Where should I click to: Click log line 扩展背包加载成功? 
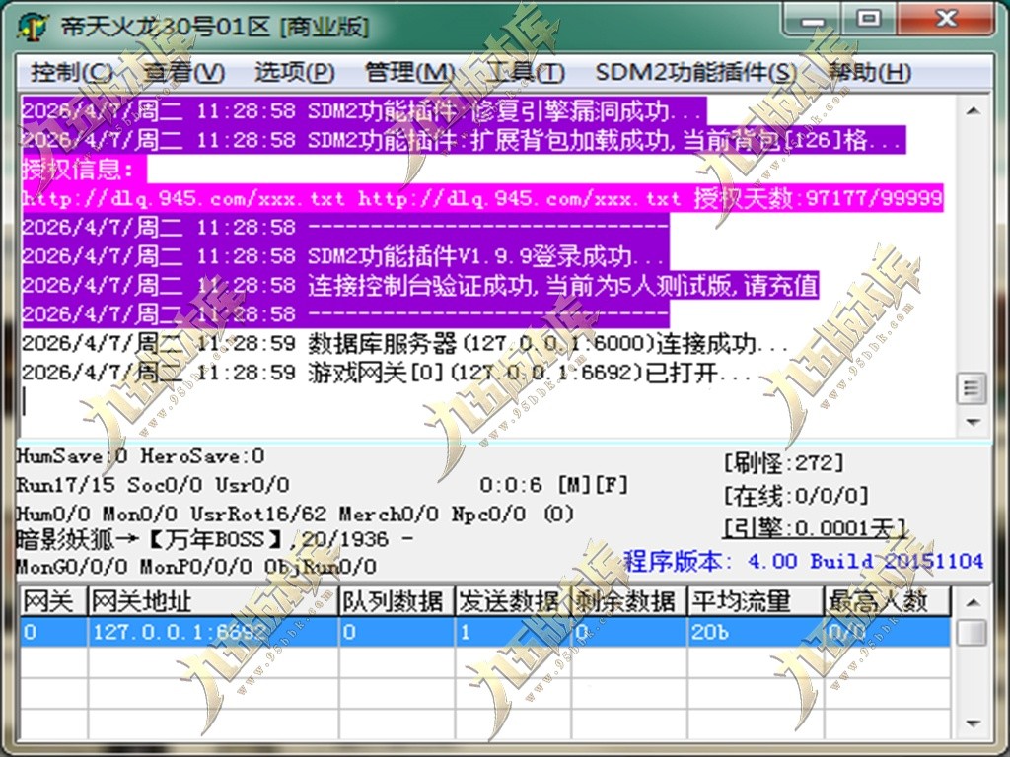464,140
